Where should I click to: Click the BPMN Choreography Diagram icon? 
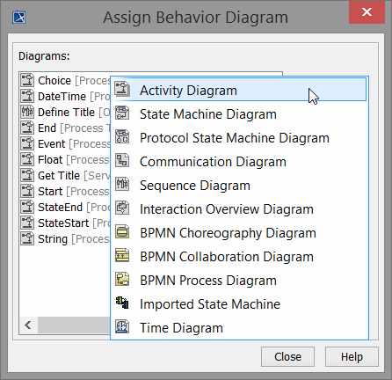[x=122, y=231]
